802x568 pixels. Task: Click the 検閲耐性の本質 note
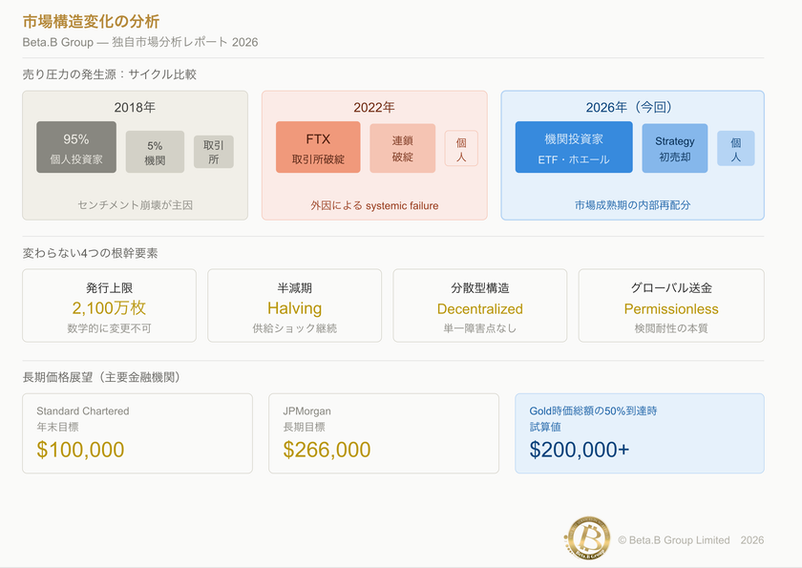671,328
